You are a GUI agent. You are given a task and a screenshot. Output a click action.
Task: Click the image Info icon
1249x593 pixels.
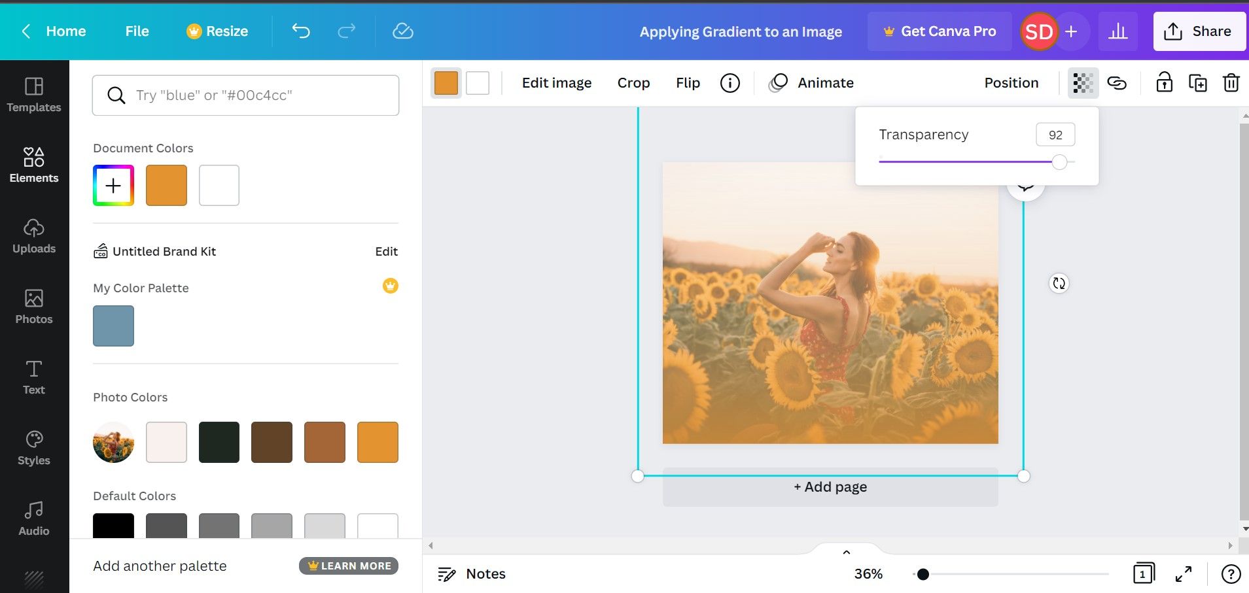point(730,83)
